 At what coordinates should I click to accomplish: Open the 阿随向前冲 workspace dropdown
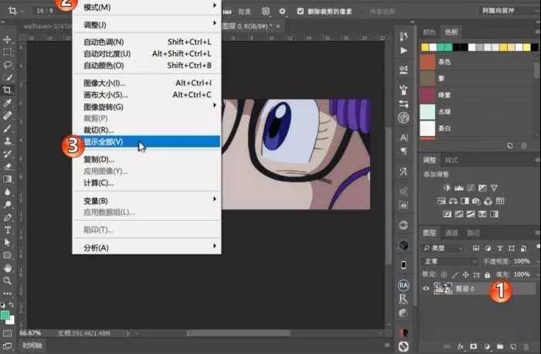point(509,11)
